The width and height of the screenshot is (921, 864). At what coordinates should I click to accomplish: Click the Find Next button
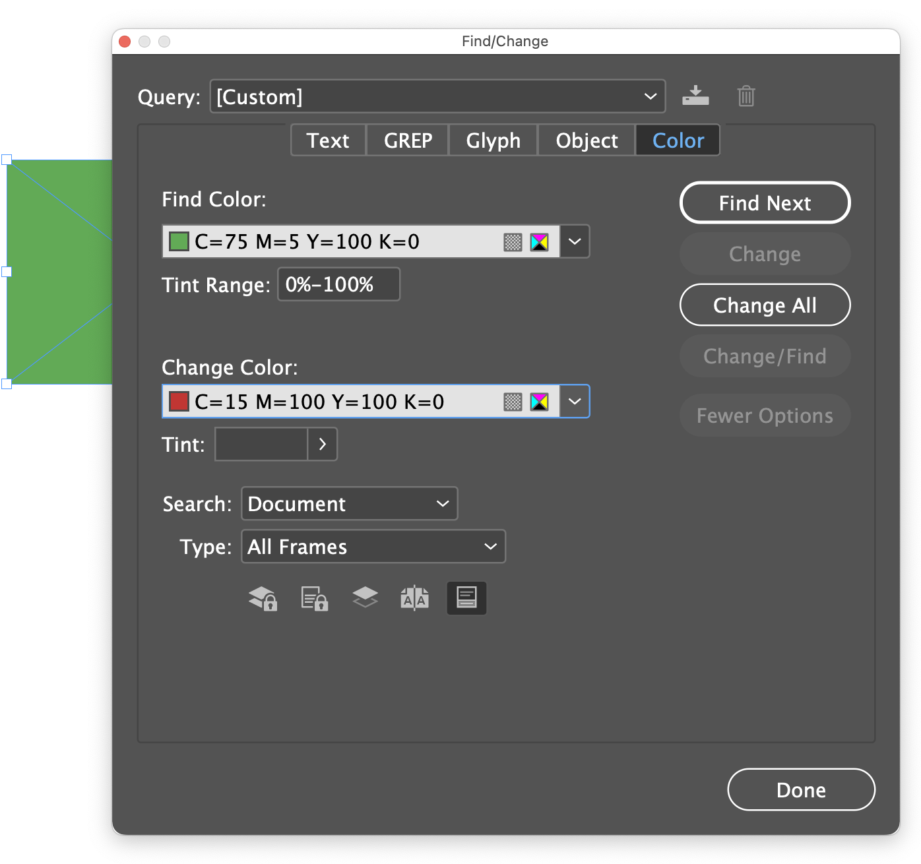[765, 203]
